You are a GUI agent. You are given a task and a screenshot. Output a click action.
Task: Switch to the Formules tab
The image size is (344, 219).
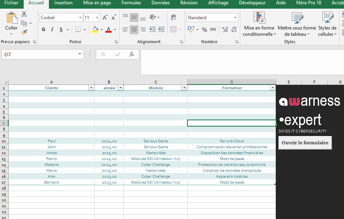[x=131, y=3]
